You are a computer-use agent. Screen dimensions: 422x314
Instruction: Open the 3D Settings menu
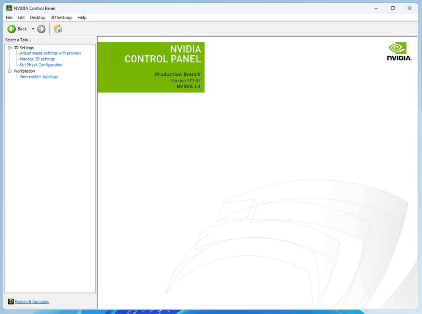(62, 17)
